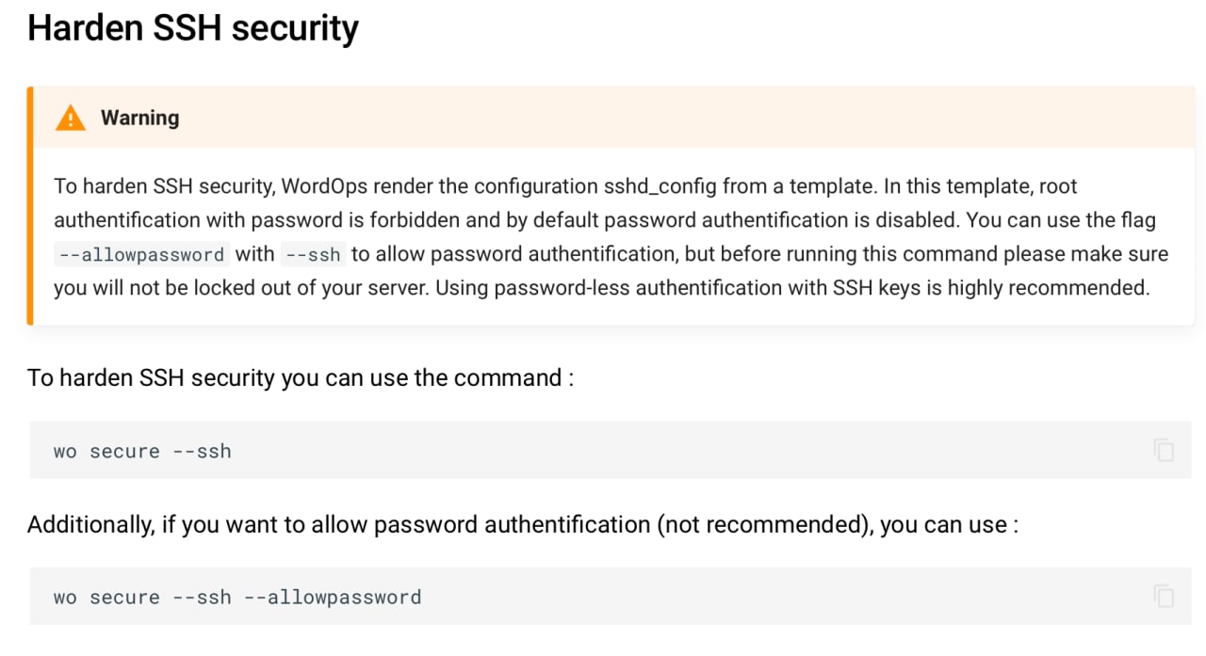
Task: Click the 'Harden SSH security' heading
Action: click(193, 28)
